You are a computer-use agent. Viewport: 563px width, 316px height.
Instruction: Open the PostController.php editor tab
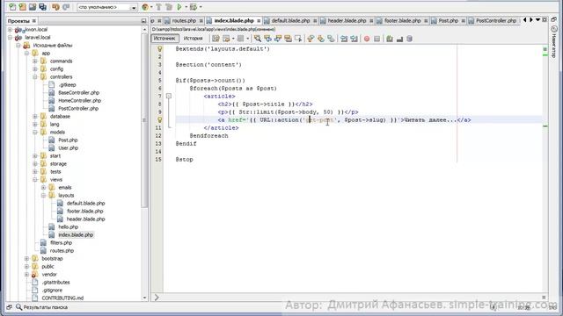point(496,21)
